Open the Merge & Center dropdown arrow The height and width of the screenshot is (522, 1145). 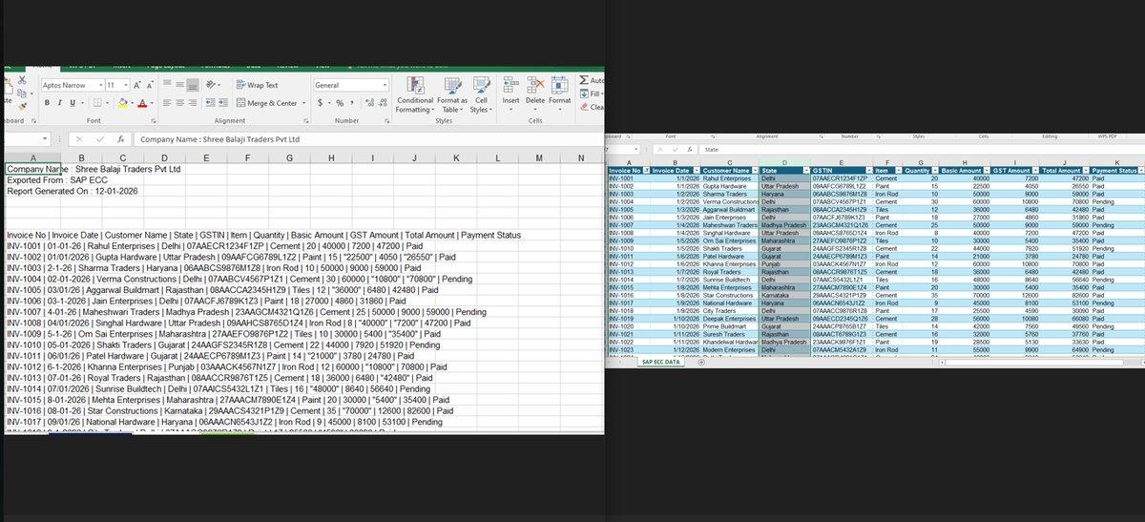[x=302, y=103]
